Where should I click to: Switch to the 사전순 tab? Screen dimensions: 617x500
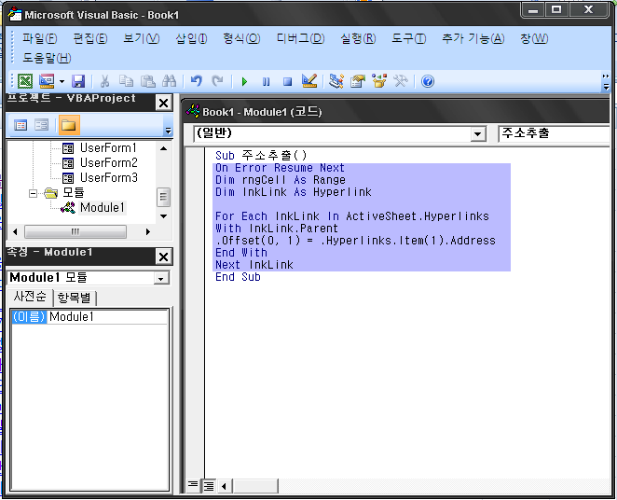tap(30, 298)
